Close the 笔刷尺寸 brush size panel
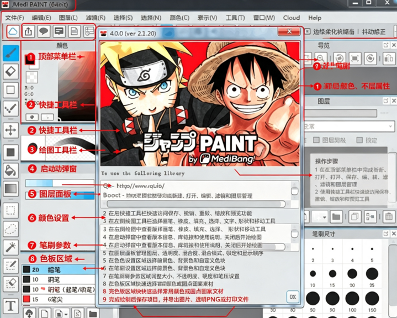Screen dimensions: 397x318 point(394,234)
